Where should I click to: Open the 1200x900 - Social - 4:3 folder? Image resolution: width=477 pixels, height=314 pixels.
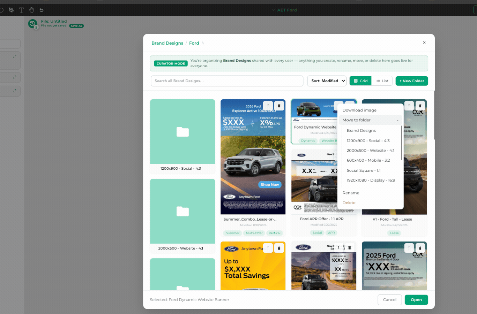(x=182, y=136)
